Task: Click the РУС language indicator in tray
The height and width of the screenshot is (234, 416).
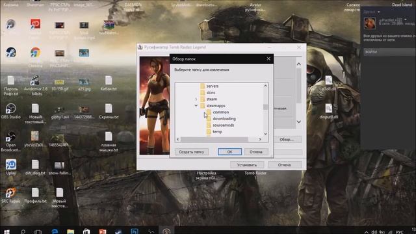Action: (x=400, y=232)
